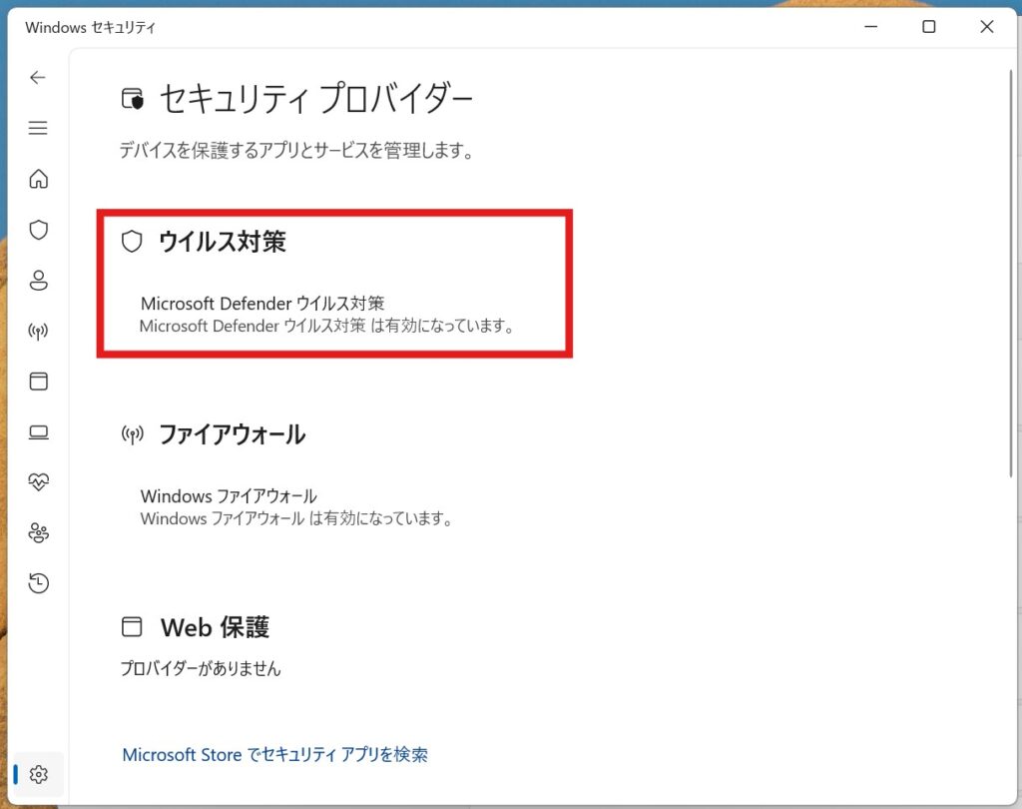1022x809 pixels.
Task: Open the hamburger navigation menu
Action: [x=38, y=128]
